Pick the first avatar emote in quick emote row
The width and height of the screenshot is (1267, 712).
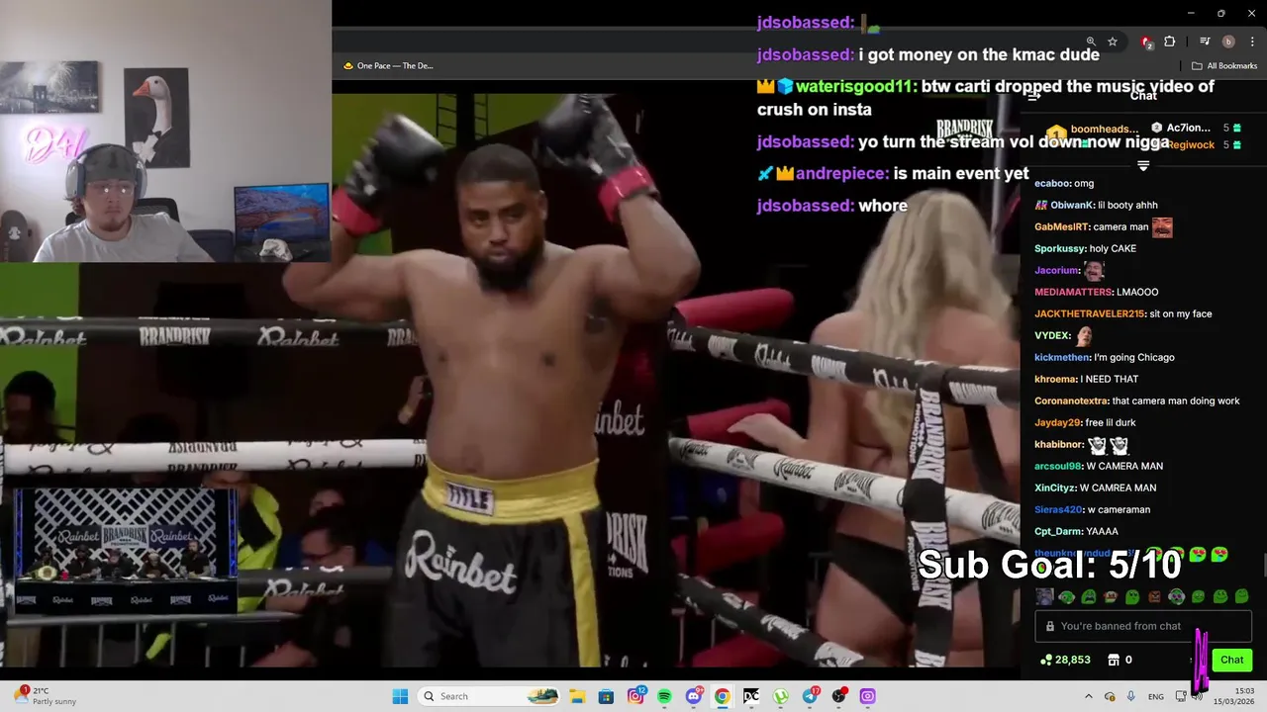coord(1044,596)
